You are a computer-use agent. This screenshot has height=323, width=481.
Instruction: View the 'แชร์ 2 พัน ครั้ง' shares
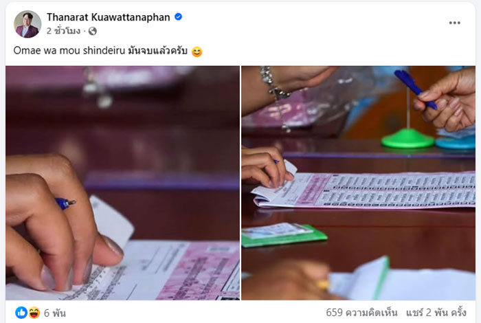[x=436, y=313]
